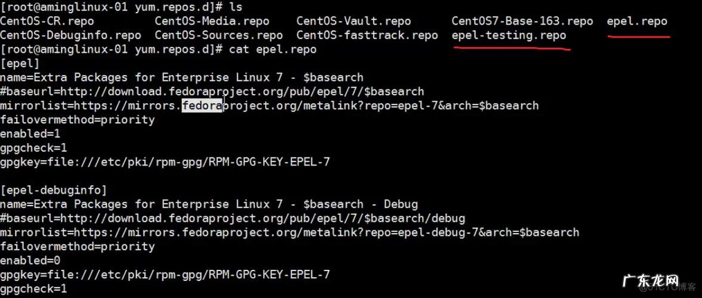Click the [epel-debuginfo] section header
This screenshot has width=702, height=298.
point(54,190)
